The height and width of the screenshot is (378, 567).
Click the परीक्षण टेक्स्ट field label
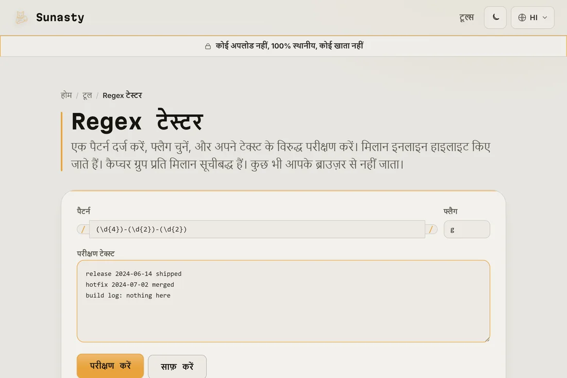pyautogui.click(x=96, y=254)
